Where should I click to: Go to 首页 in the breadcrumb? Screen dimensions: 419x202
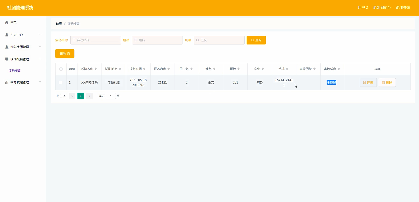pyautogui.click(x=59, y=24)
